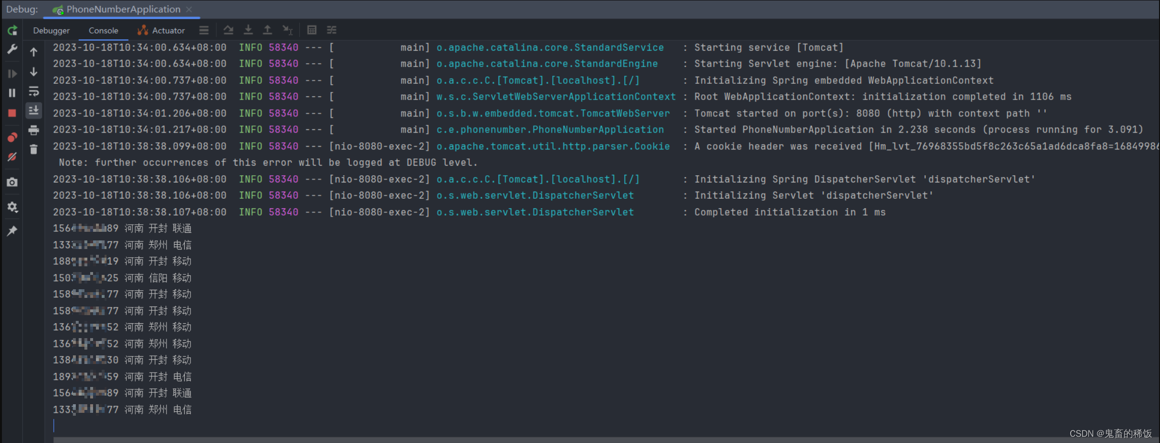This screenshot has height=443, width=1160.
Task: Open the Actuator tab
Action: (161, 31)
